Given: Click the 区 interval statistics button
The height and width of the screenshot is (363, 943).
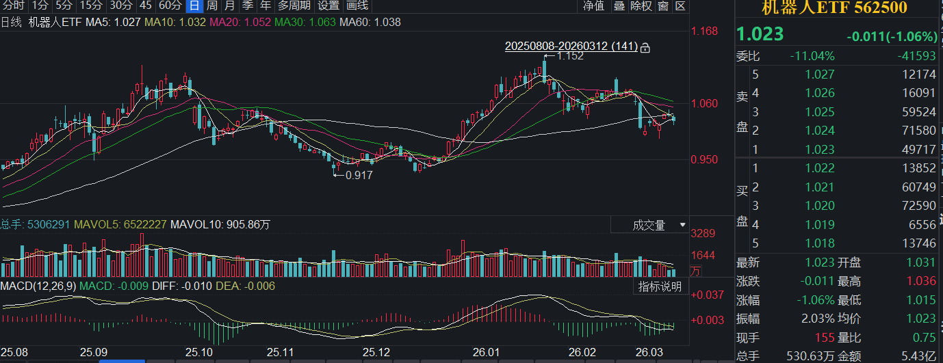Looking at the screenshot, I should click(x=680, y=6).
